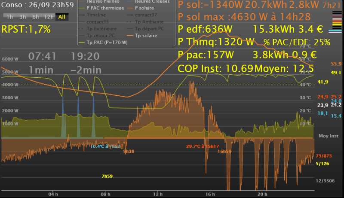Click the All time range button
344x198 pixels.
[62, 17]
